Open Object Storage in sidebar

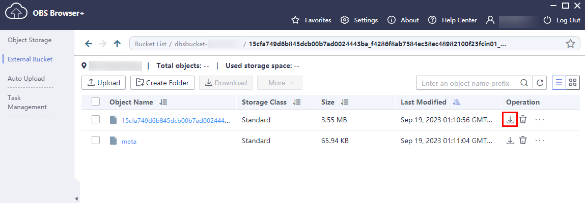pyautogui.click(x=30, y=40)
